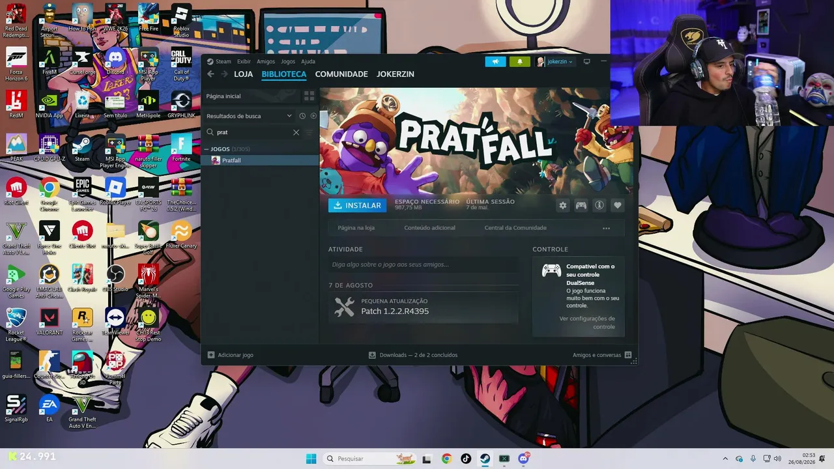Click 'Adicionar jogo' button
Screen dimensions: 834x469
pos(230,355)
